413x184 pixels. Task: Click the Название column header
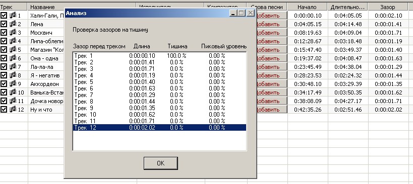coord(82,7)
